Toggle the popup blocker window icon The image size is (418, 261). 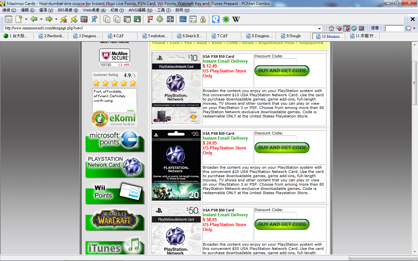346,28
